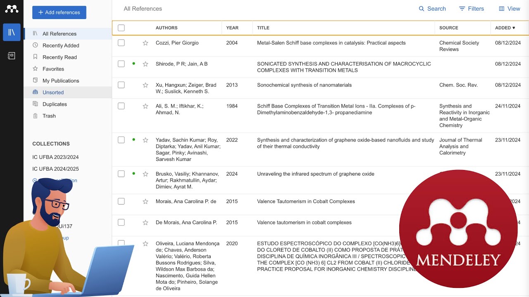Favorite the Cozzi reference with its star
Viewport: 529px width, 297px height.
click(x=145, y=43)
